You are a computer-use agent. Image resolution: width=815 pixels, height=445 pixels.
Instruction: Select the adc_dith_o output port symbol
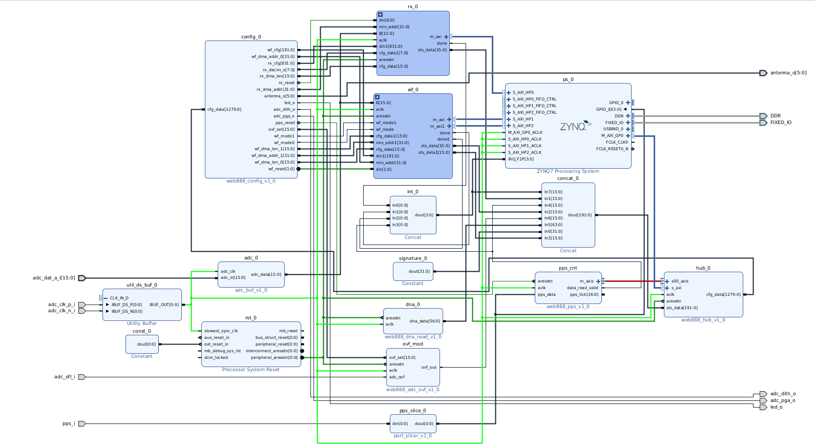[763, 394]
